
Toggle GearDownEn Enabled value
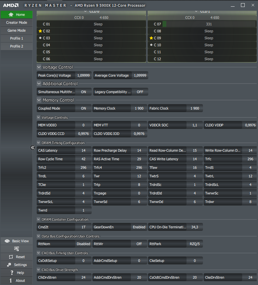139,227
